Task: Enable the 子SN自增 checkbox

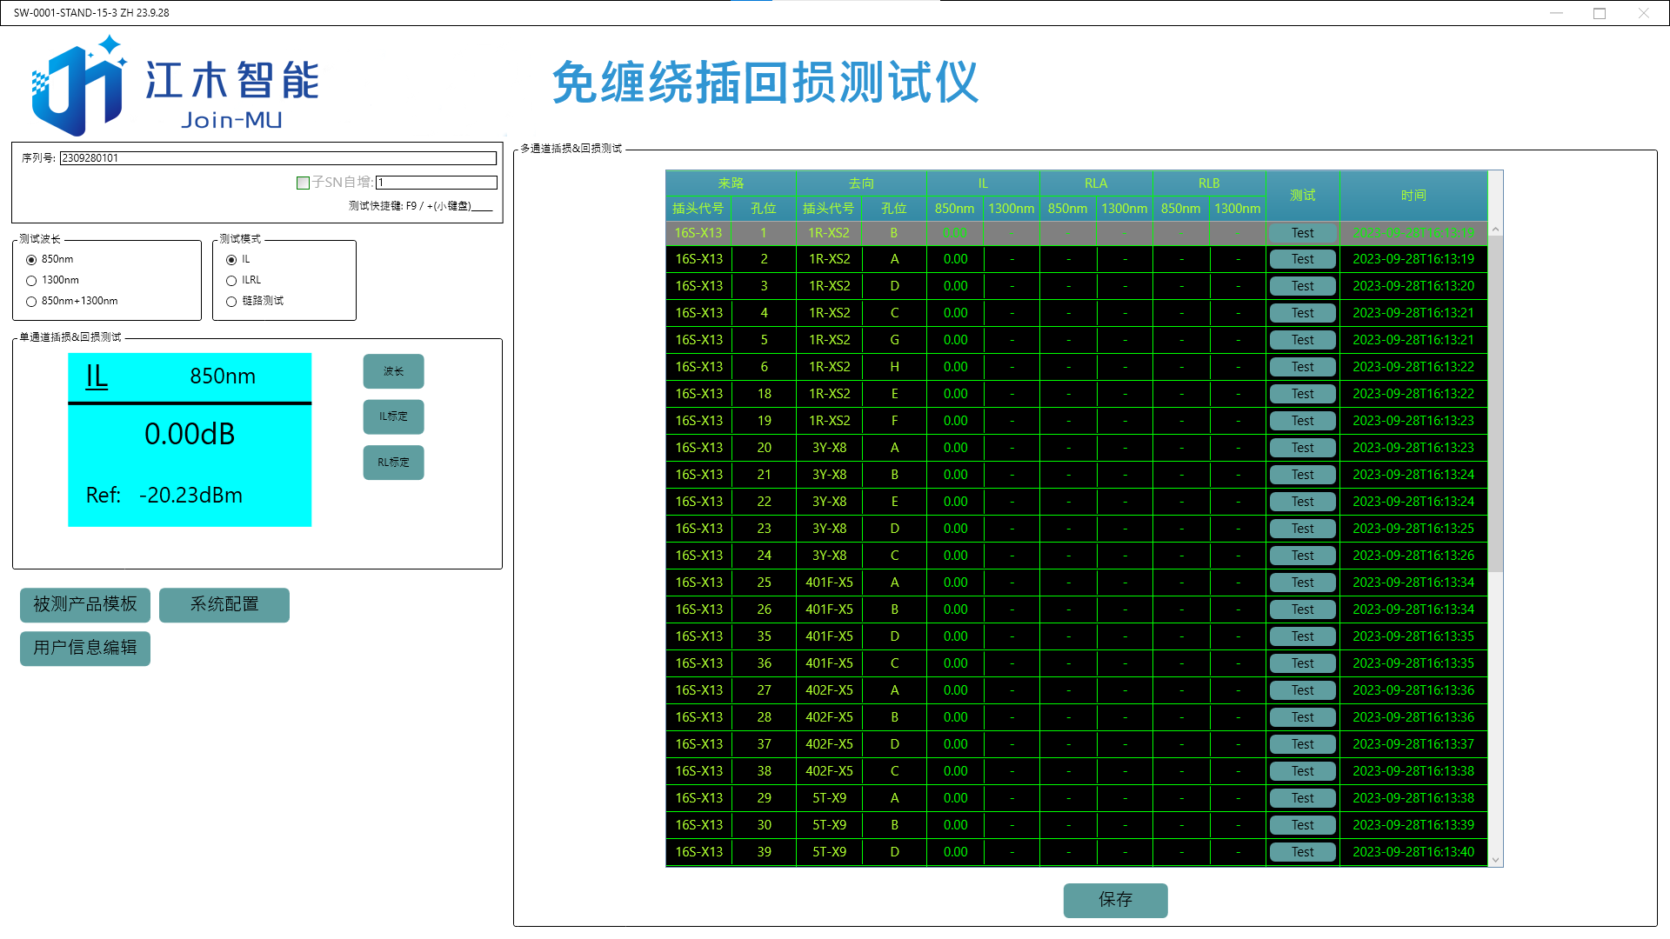Action: 303,183
